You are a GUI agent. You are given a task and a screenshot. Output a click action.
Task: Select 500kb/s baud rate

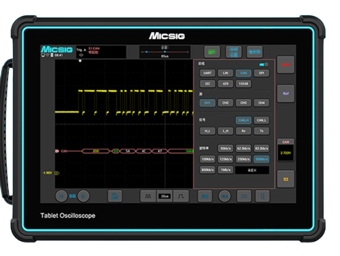pyautogui.click(x=261, y=159)
